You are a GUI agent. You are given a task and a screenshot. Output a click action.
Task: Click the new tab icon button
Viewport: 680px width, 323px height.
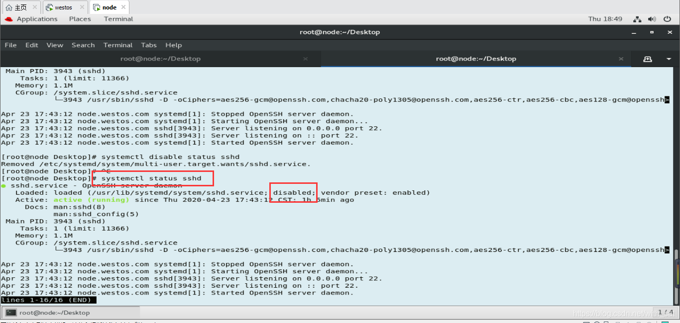(x=647, y=59)
